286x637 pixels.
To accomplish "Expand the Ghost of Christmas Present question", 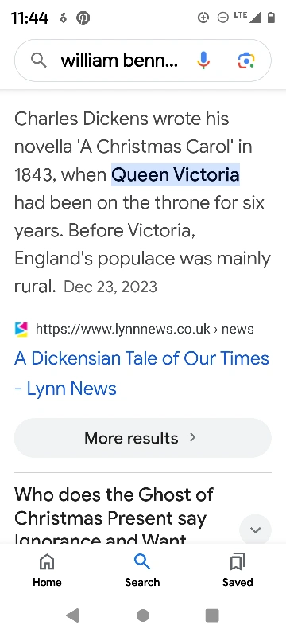I will click(255, 530).
